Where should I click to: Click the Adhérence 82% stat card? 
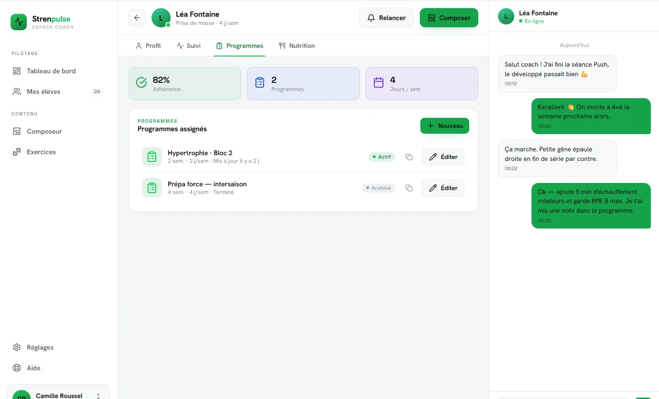185,83
